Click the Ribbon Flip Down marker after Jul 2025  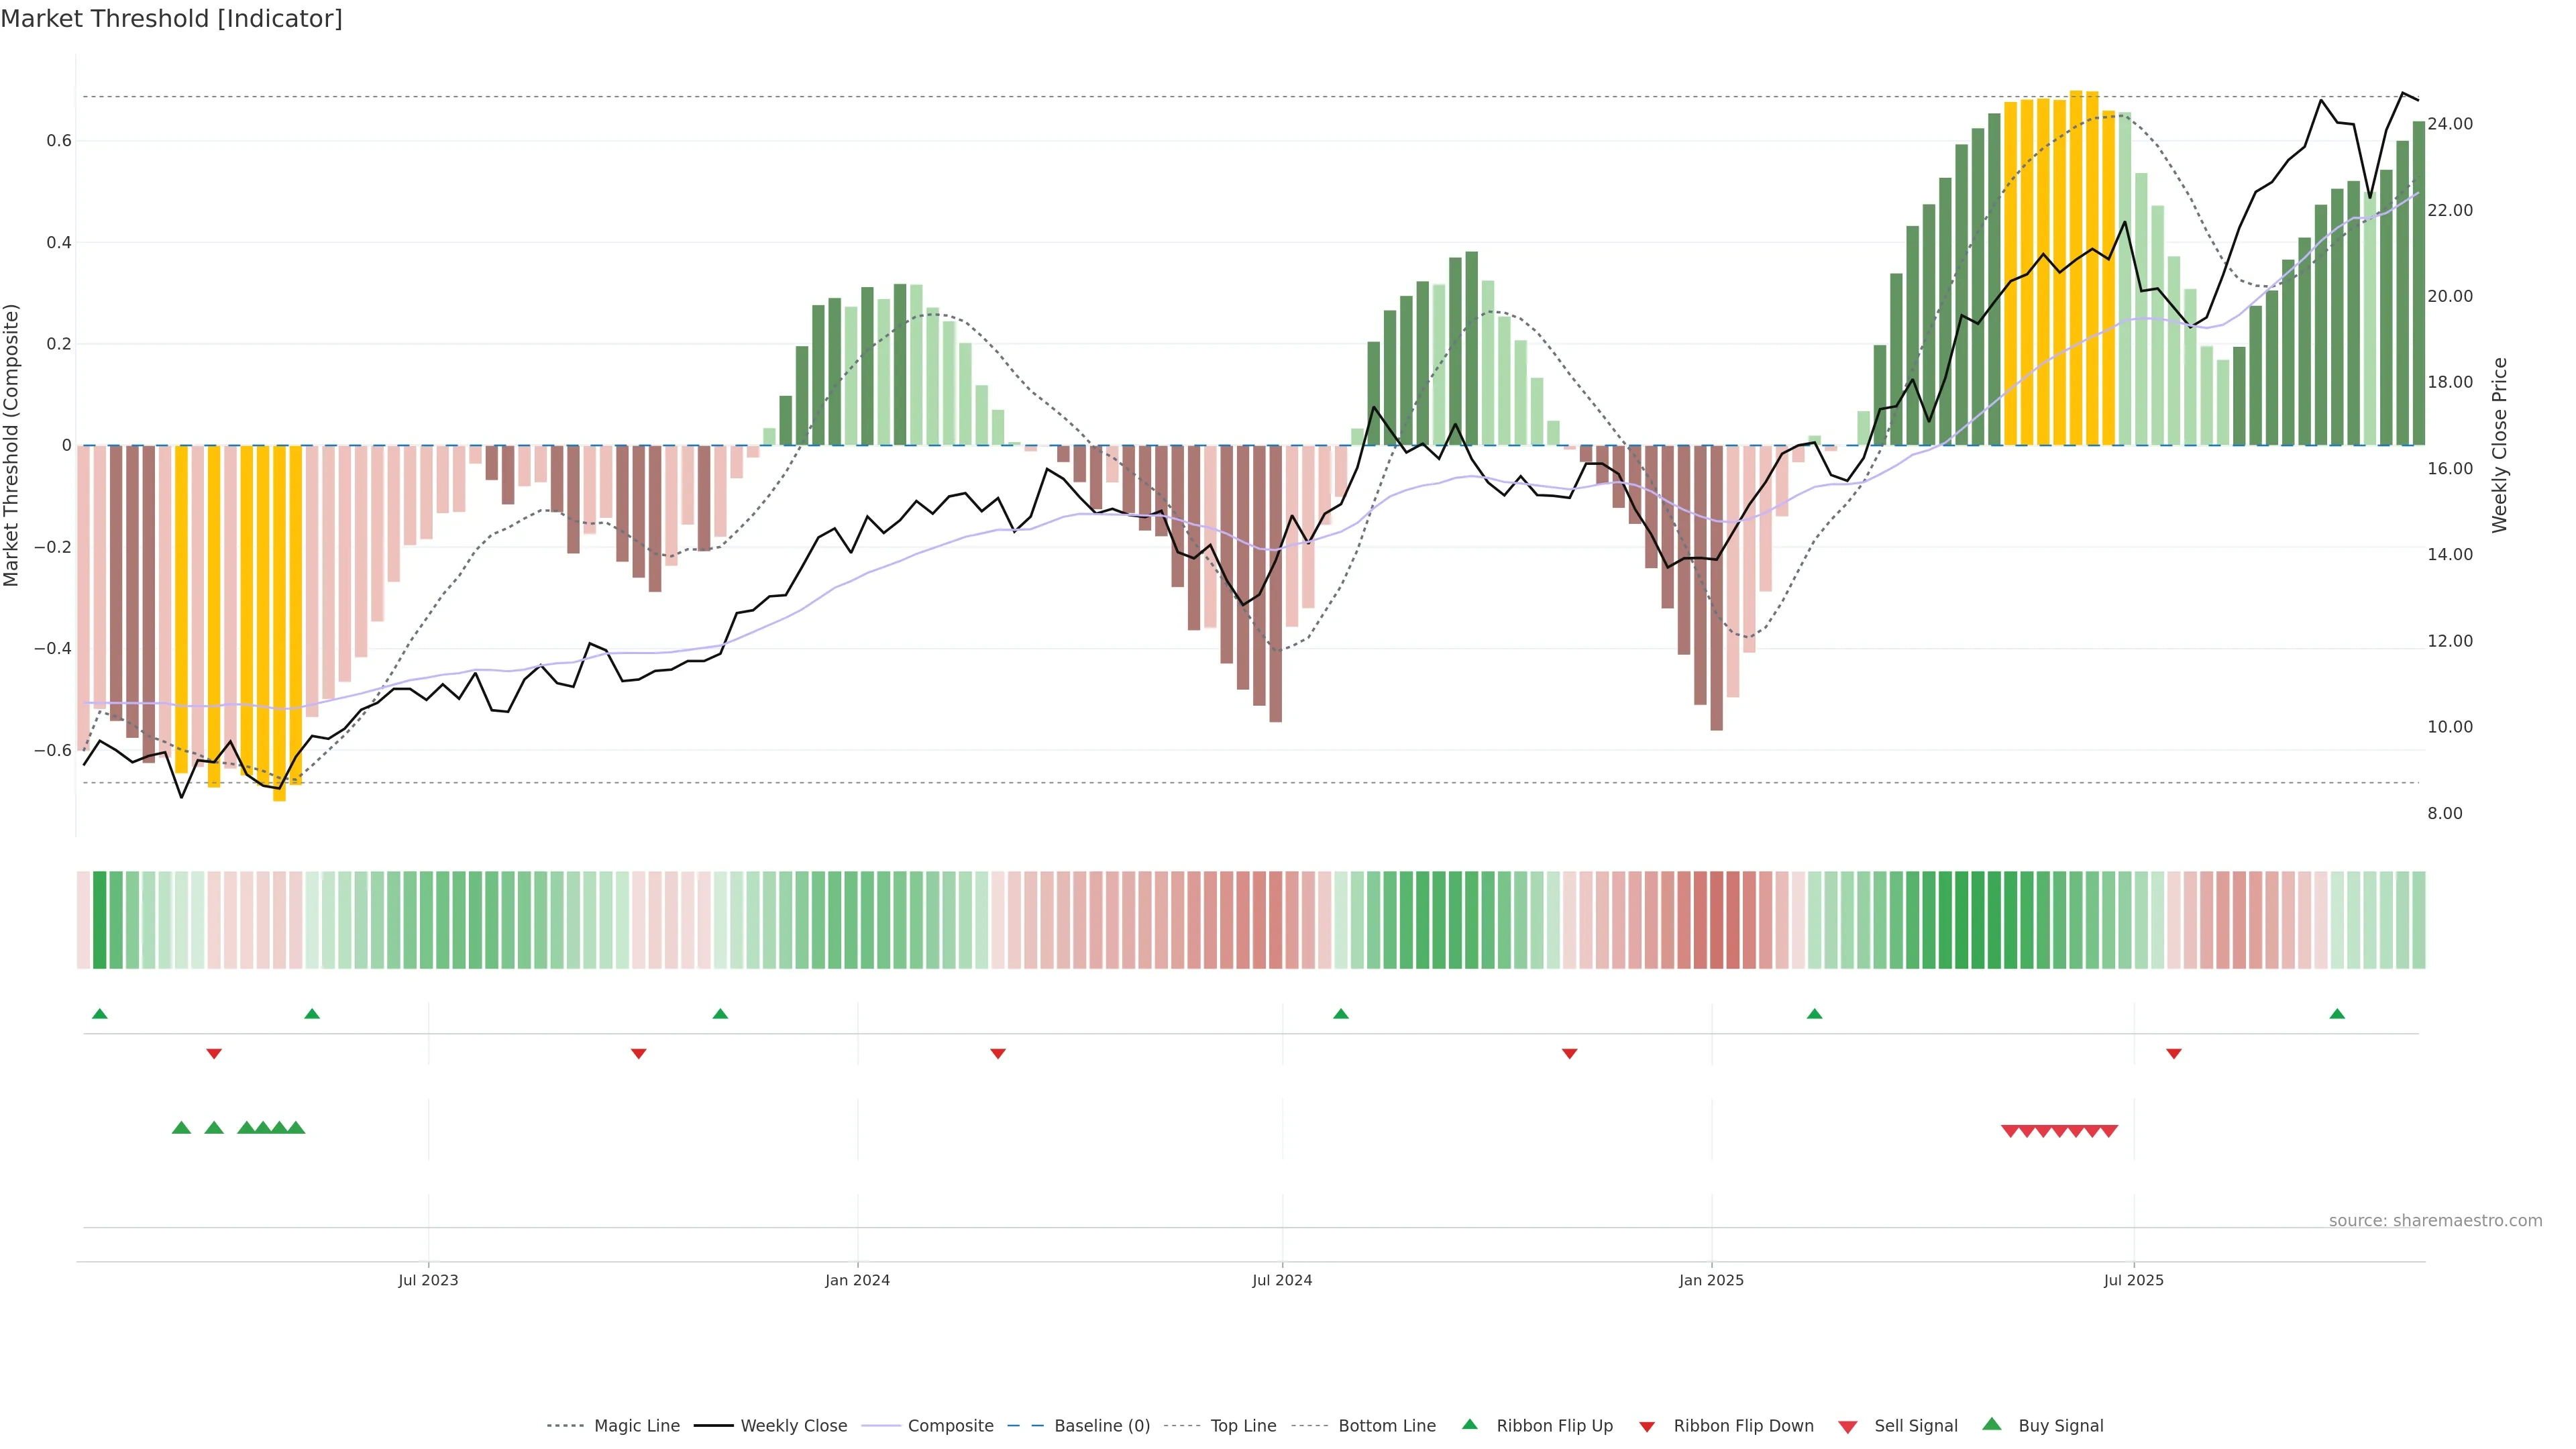(2174, 1053)
